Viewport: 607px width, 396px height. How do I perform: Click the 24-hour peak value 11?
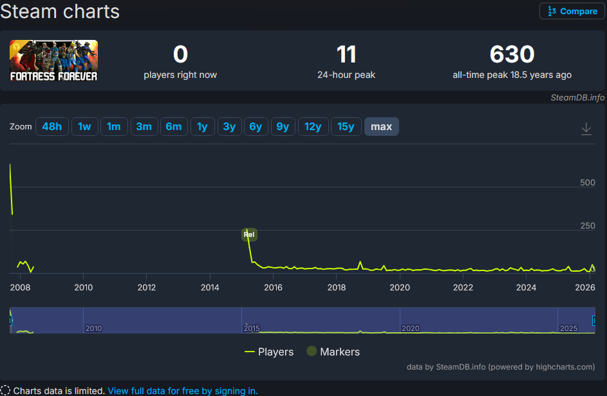pyautogui.click(x=346, y=54)
